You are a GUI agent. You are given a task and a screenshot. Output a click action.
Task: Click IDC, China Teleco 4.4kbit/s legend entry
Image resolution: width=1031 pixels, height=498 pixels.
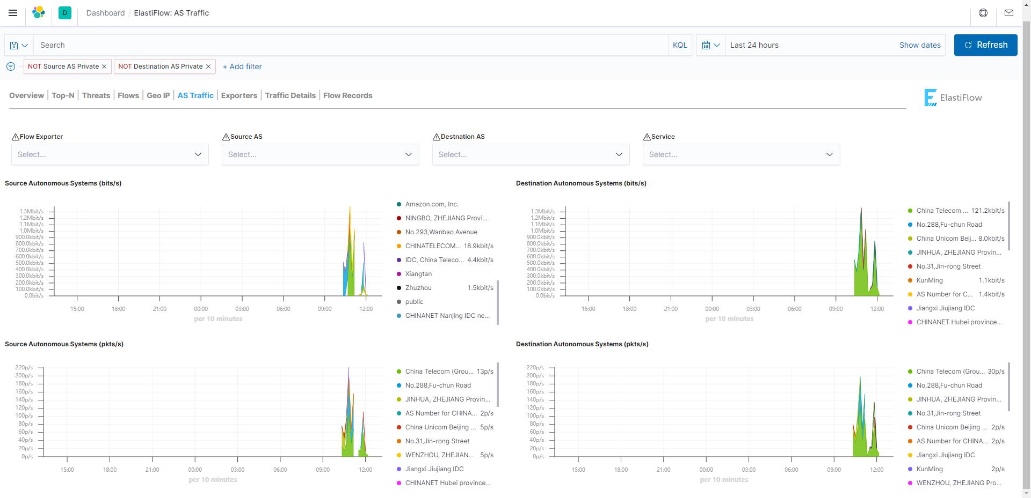point(445,260)
